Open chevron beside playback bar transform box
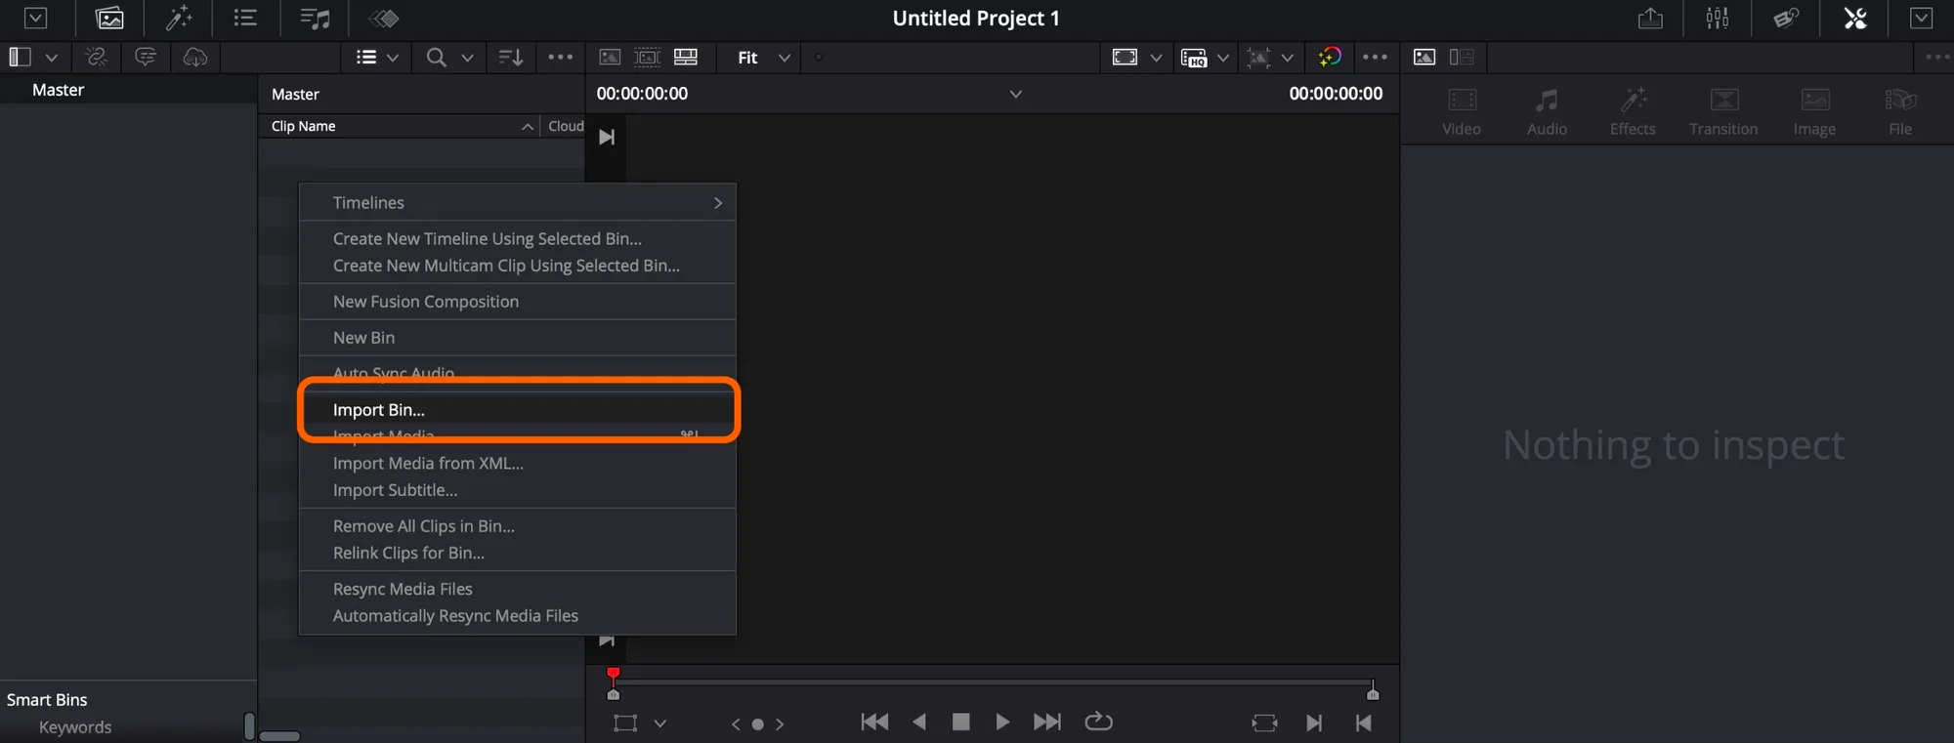This screenshot has height=743, width=1954. 660,723
